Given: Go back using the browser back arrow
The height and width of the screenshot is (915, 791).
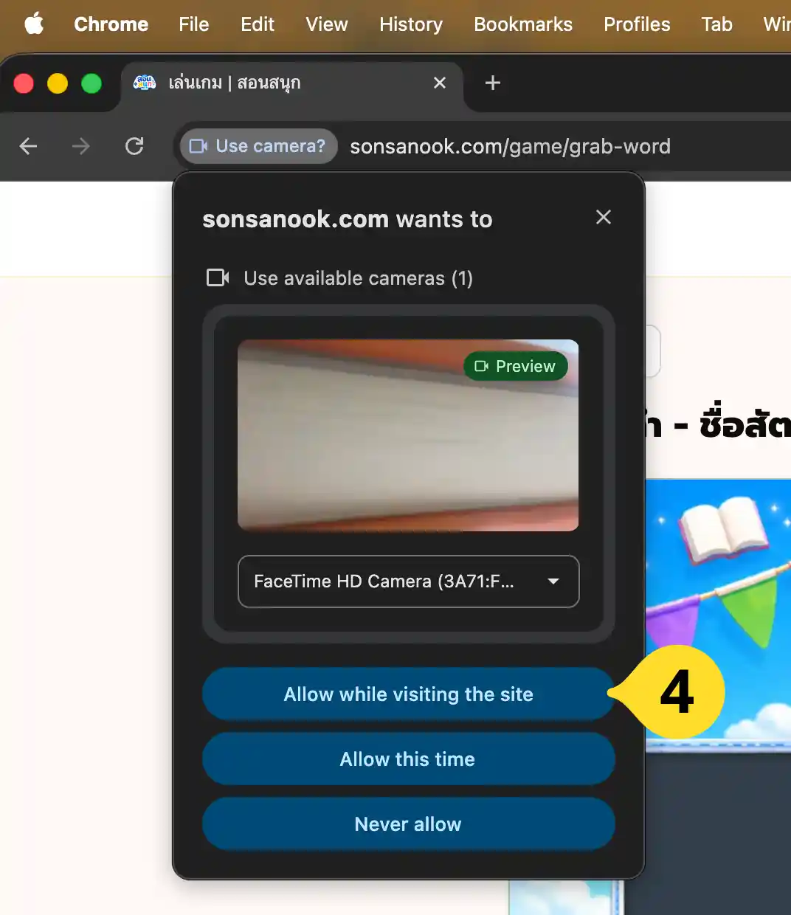Looking at the screenshot, I should [28, 146].
